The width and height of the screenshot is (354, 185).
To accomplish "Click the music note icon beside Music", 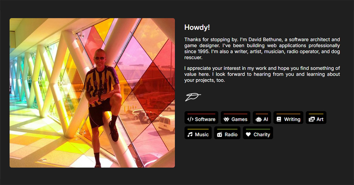I will [x=190, y=135].
